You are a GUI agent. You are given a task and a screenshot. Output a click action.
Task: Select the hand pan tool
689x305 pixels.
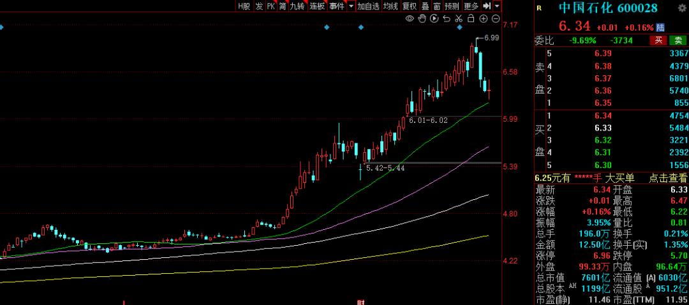pos(422,18)
